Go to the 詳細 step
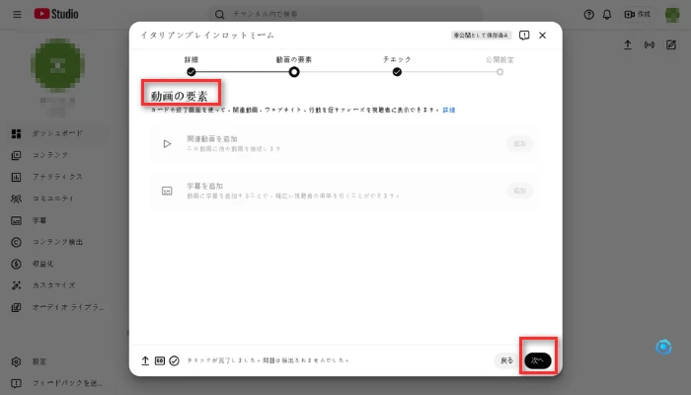Viewport: 691px width, 395px height. pos(192,66)
